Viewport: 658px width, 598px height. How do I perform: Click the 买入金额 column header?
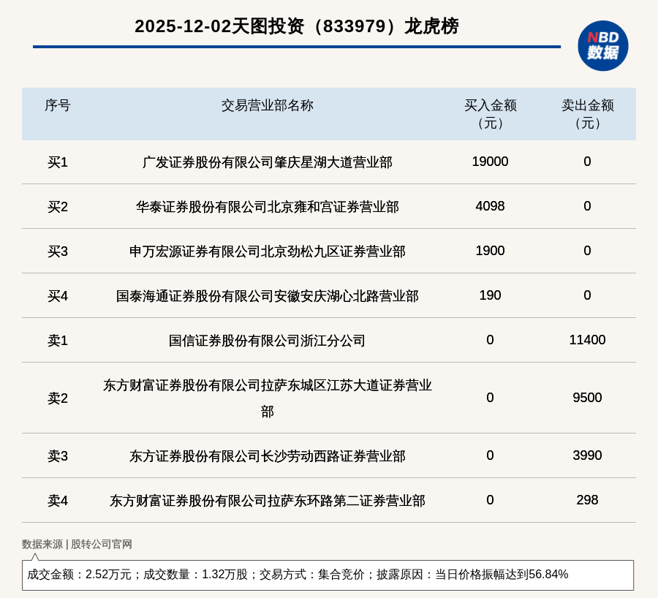coord(490,113)
